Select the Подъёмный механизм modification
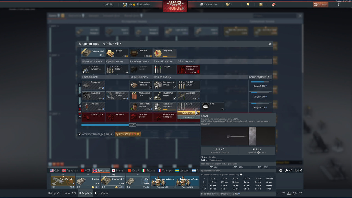The height and width of the screenshot is (198, 352). point(165,106)
